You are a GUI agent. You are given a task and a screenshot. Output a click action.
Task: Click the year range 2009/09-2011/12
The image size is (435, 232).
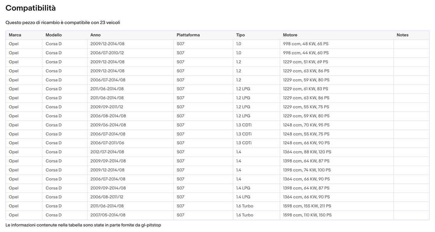[x=107, y=107]
